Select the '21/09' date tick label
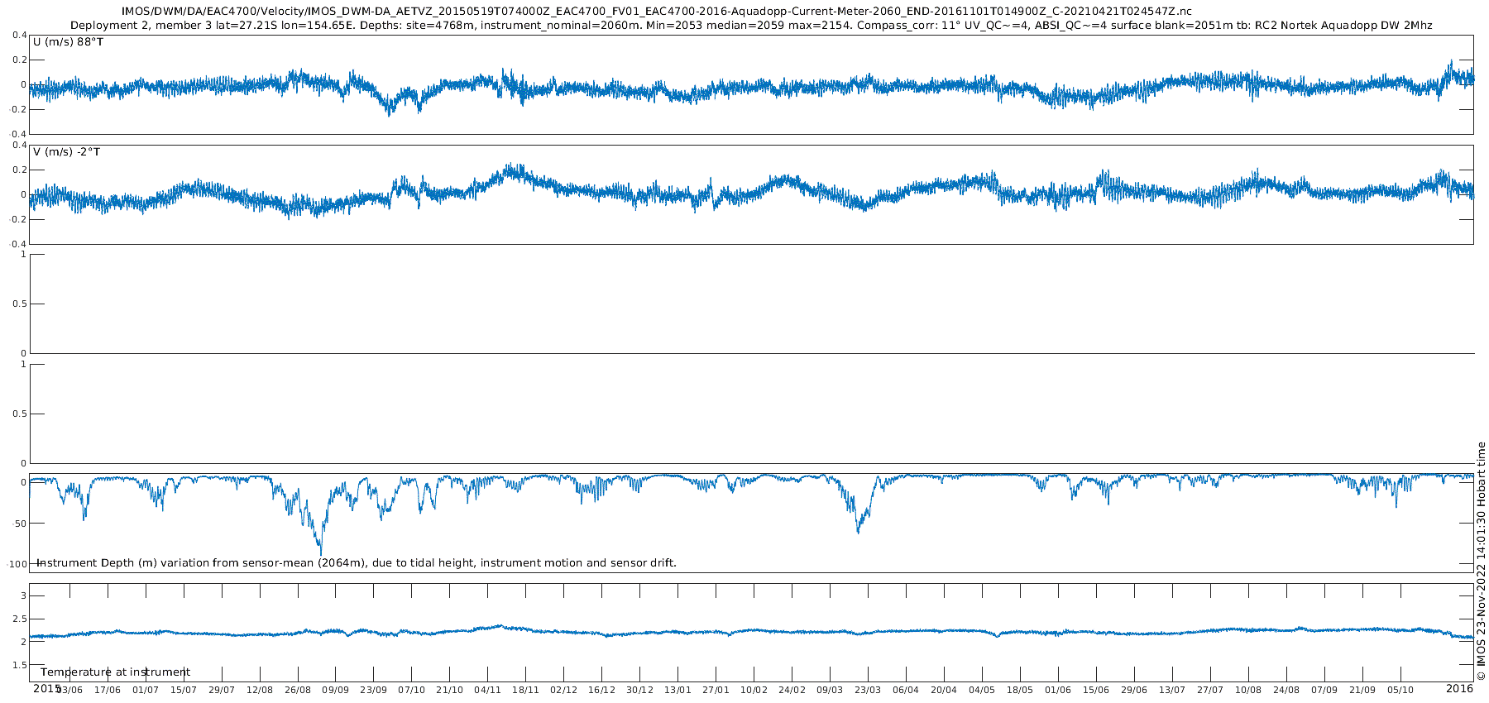 point(1363,690)
